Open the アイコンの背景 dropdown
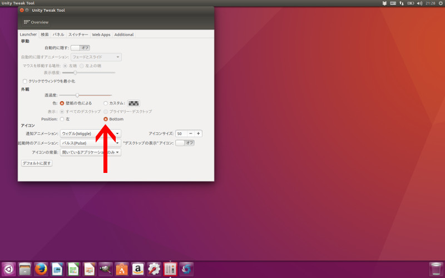Screen dimensions: 445x278 pos(91,152)
